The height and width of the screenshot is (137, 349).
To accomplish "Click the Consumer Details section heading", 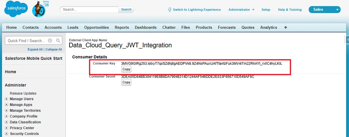I will point(90,57).
